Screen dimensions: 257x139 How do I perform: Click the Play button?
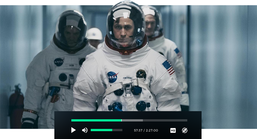pyautogui.click(x=74, y=130)
